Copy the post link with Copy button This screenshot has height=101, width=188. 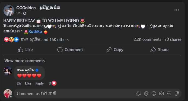click(x=115, y=50)
